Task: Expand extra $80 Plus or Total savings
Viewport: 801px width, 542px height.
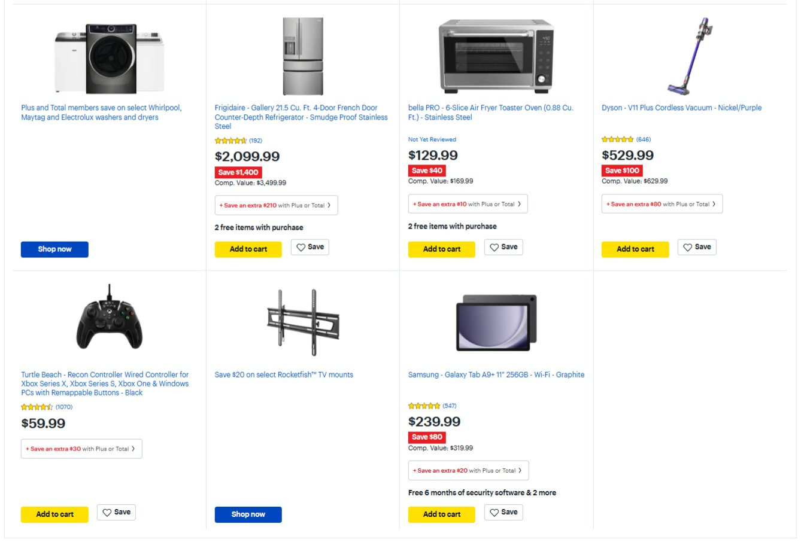Action: coord(662,204)
